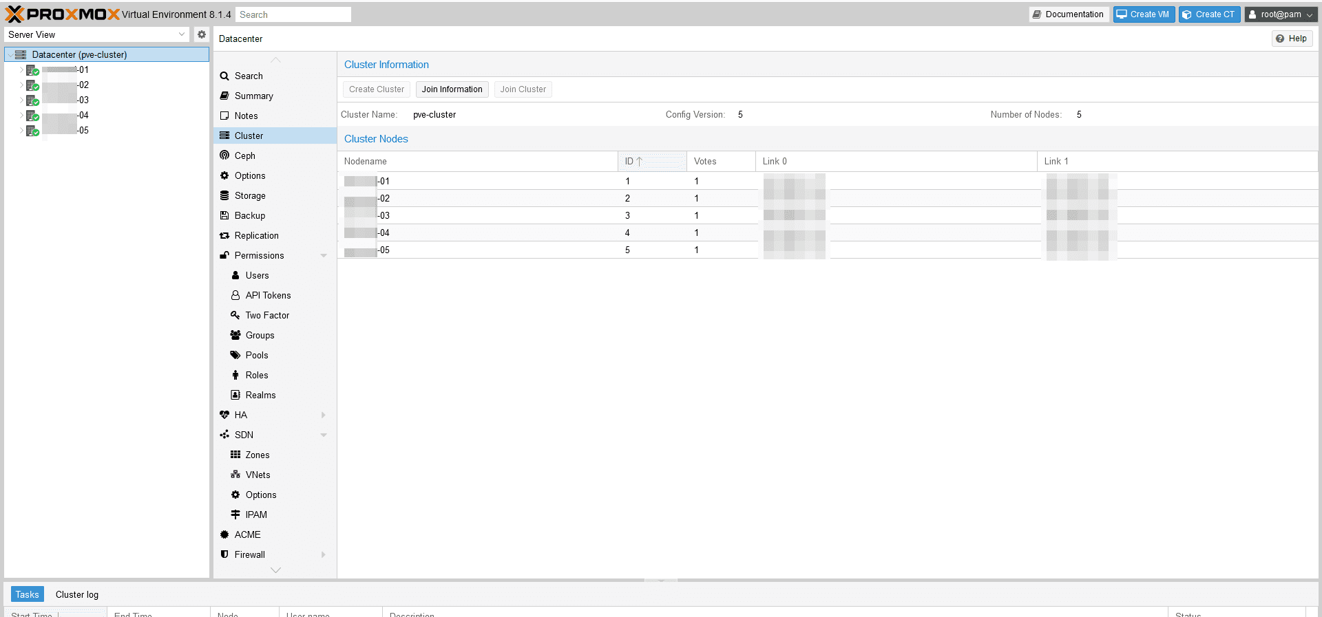
Task: Switch to the Cluster log tab
Action: (77, 595)
